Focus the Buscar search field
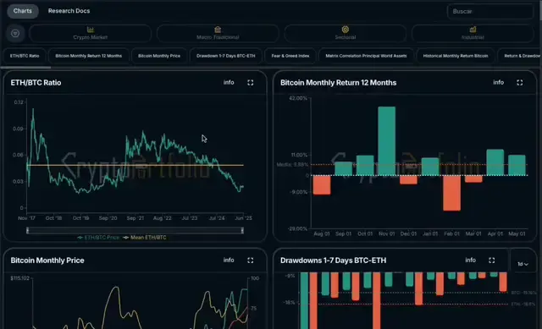The image size is (542, 329). (x=490, y=11)
